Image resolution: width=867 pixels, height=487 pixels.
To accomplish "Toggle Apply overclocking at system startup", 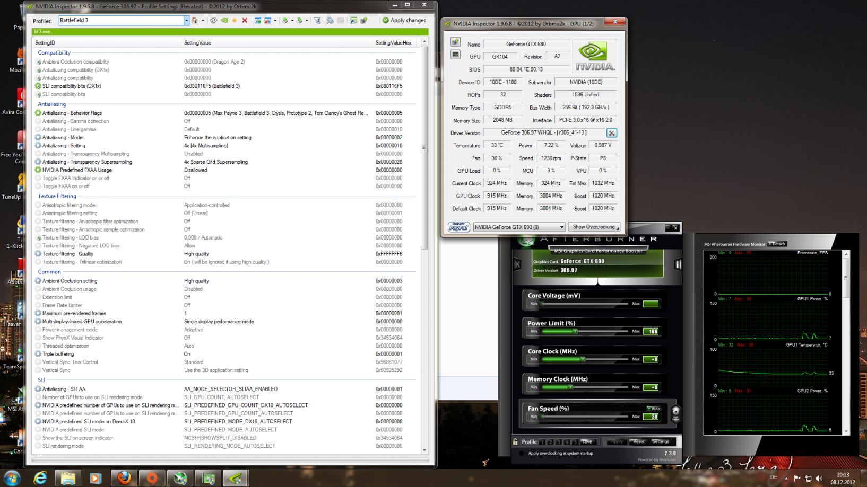I will click(522, 454).
